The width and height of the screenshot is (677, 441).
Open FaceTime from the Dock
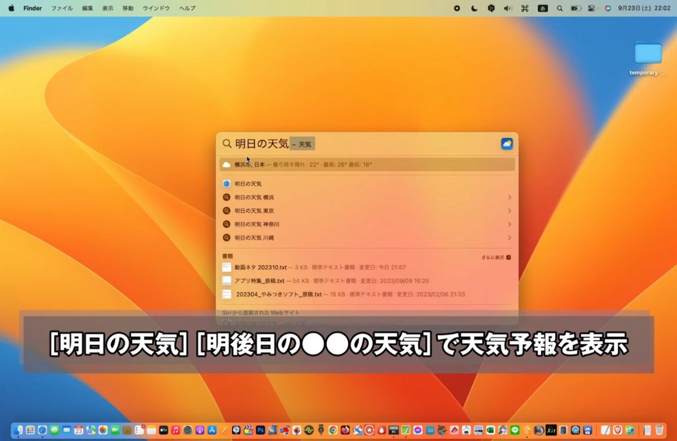pos(115,430)
